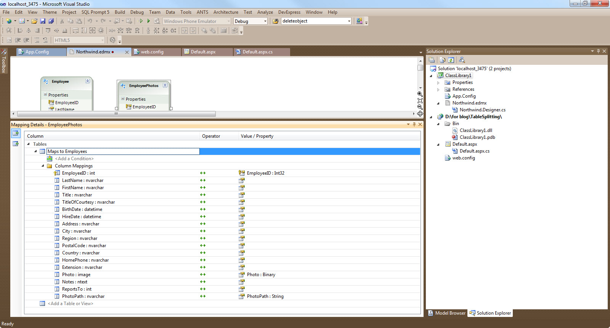The width and height of the screenshot is (610, 328).
Task: Select ClassLibrary1.dll in the Bin folder
Action: (x=476, y=130)
